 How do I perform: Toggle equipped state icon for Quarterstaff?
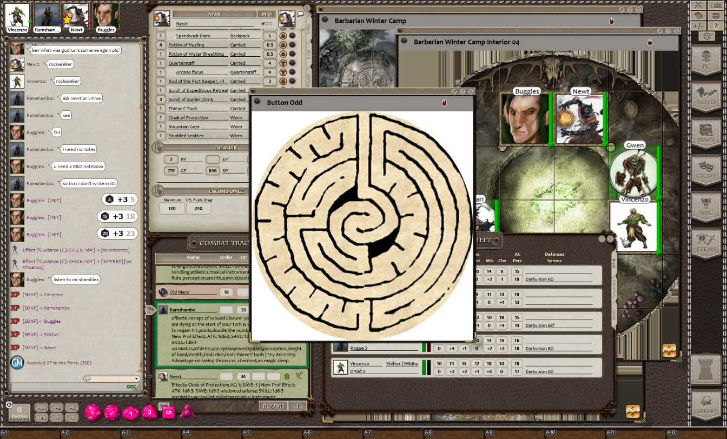tap(283, 63)
